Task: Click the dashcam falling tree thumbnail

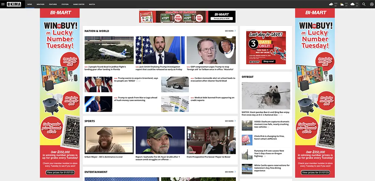Action: click(x=247, y=125)
